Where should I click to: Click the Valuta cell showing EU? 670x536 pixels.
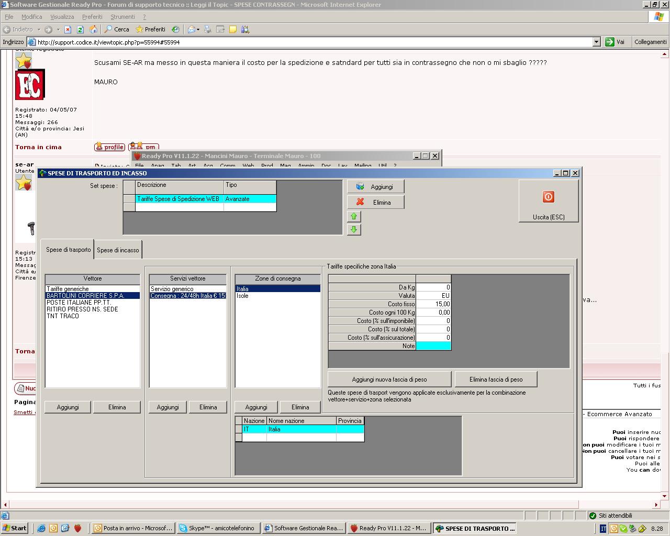433,296
